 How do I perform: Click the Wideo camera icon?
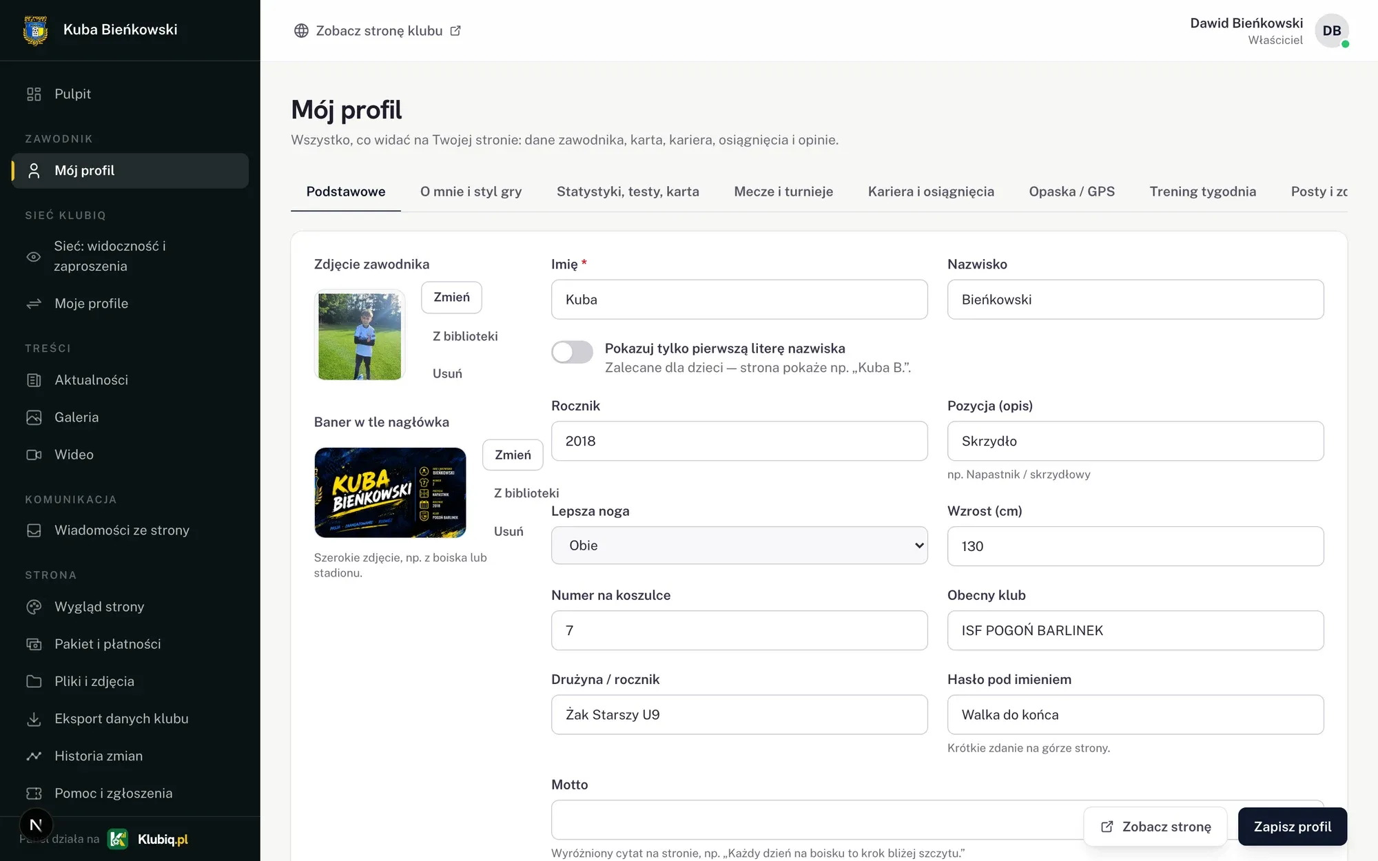(34, 455)
